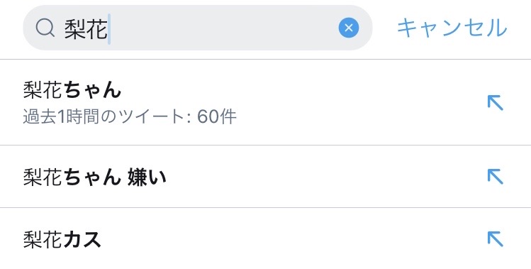
Task: Open the first suggestion row showing tweet count
Action: (x=265, y=102)
